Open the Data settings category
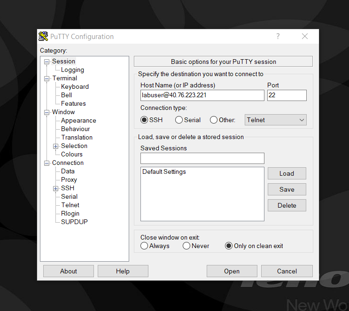The height and width of the screenshot is (311, 349). [68, 171]
